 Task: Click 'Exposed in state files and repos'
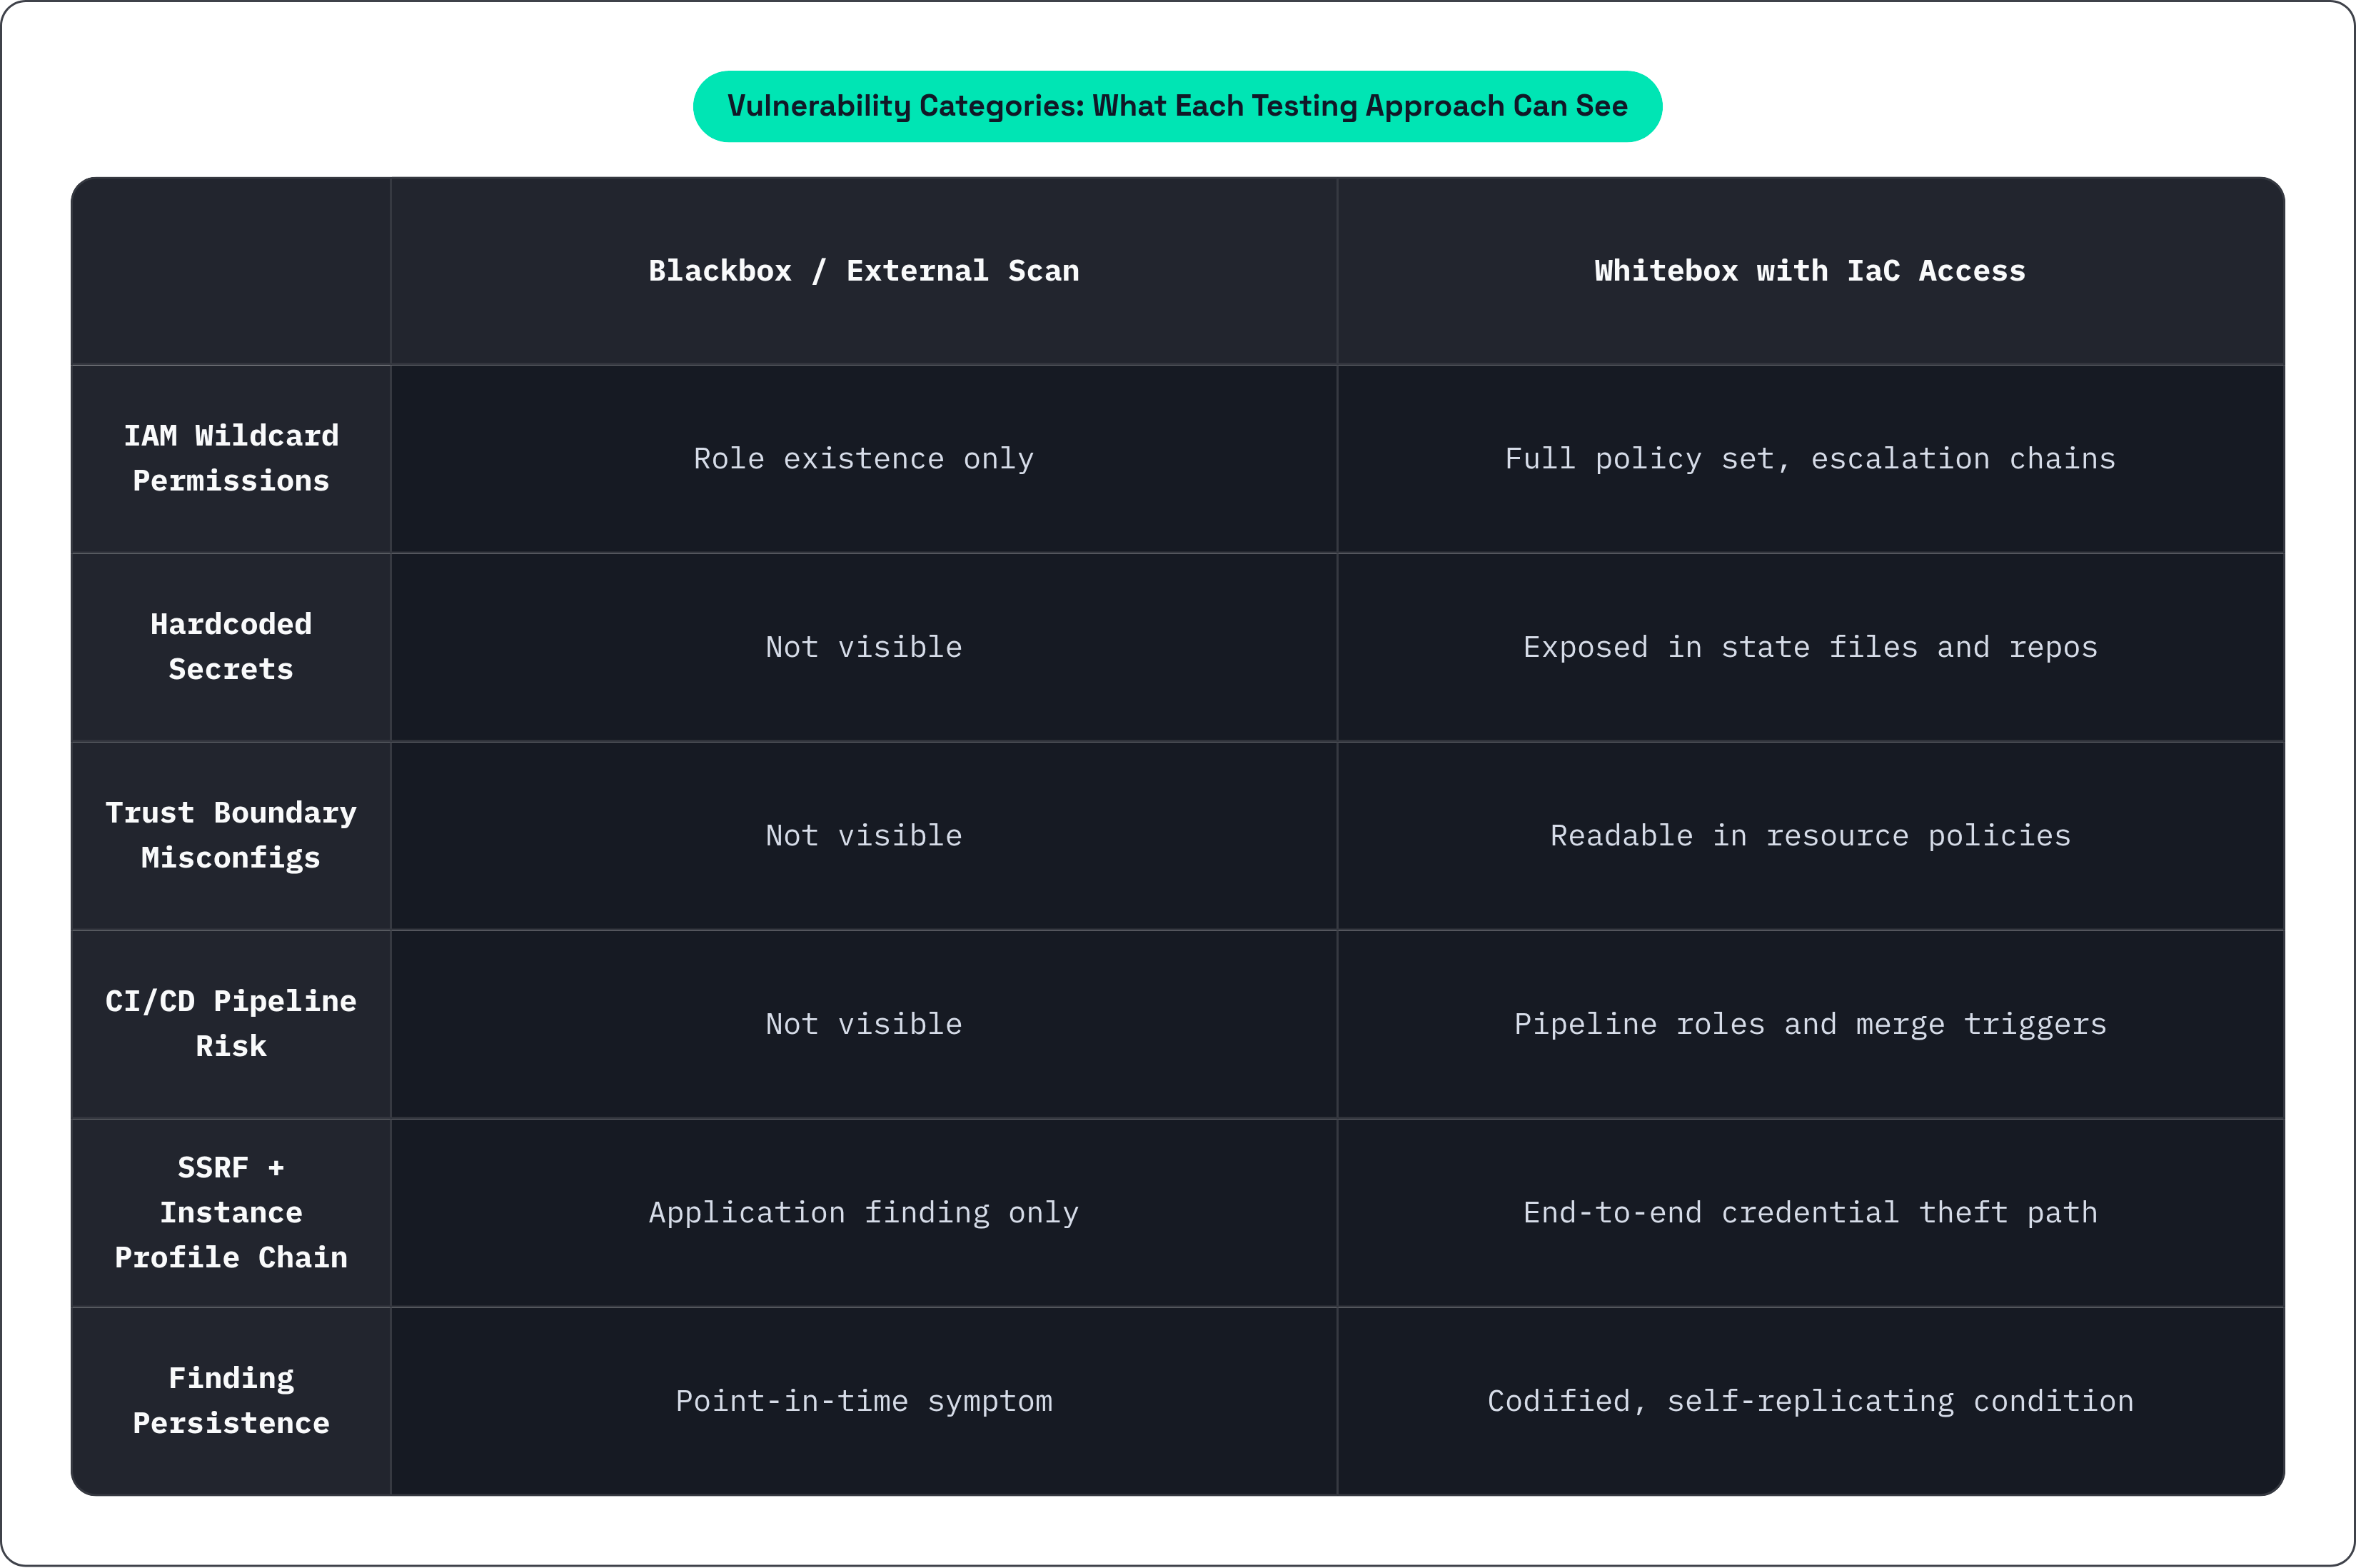coord(1809,647)
